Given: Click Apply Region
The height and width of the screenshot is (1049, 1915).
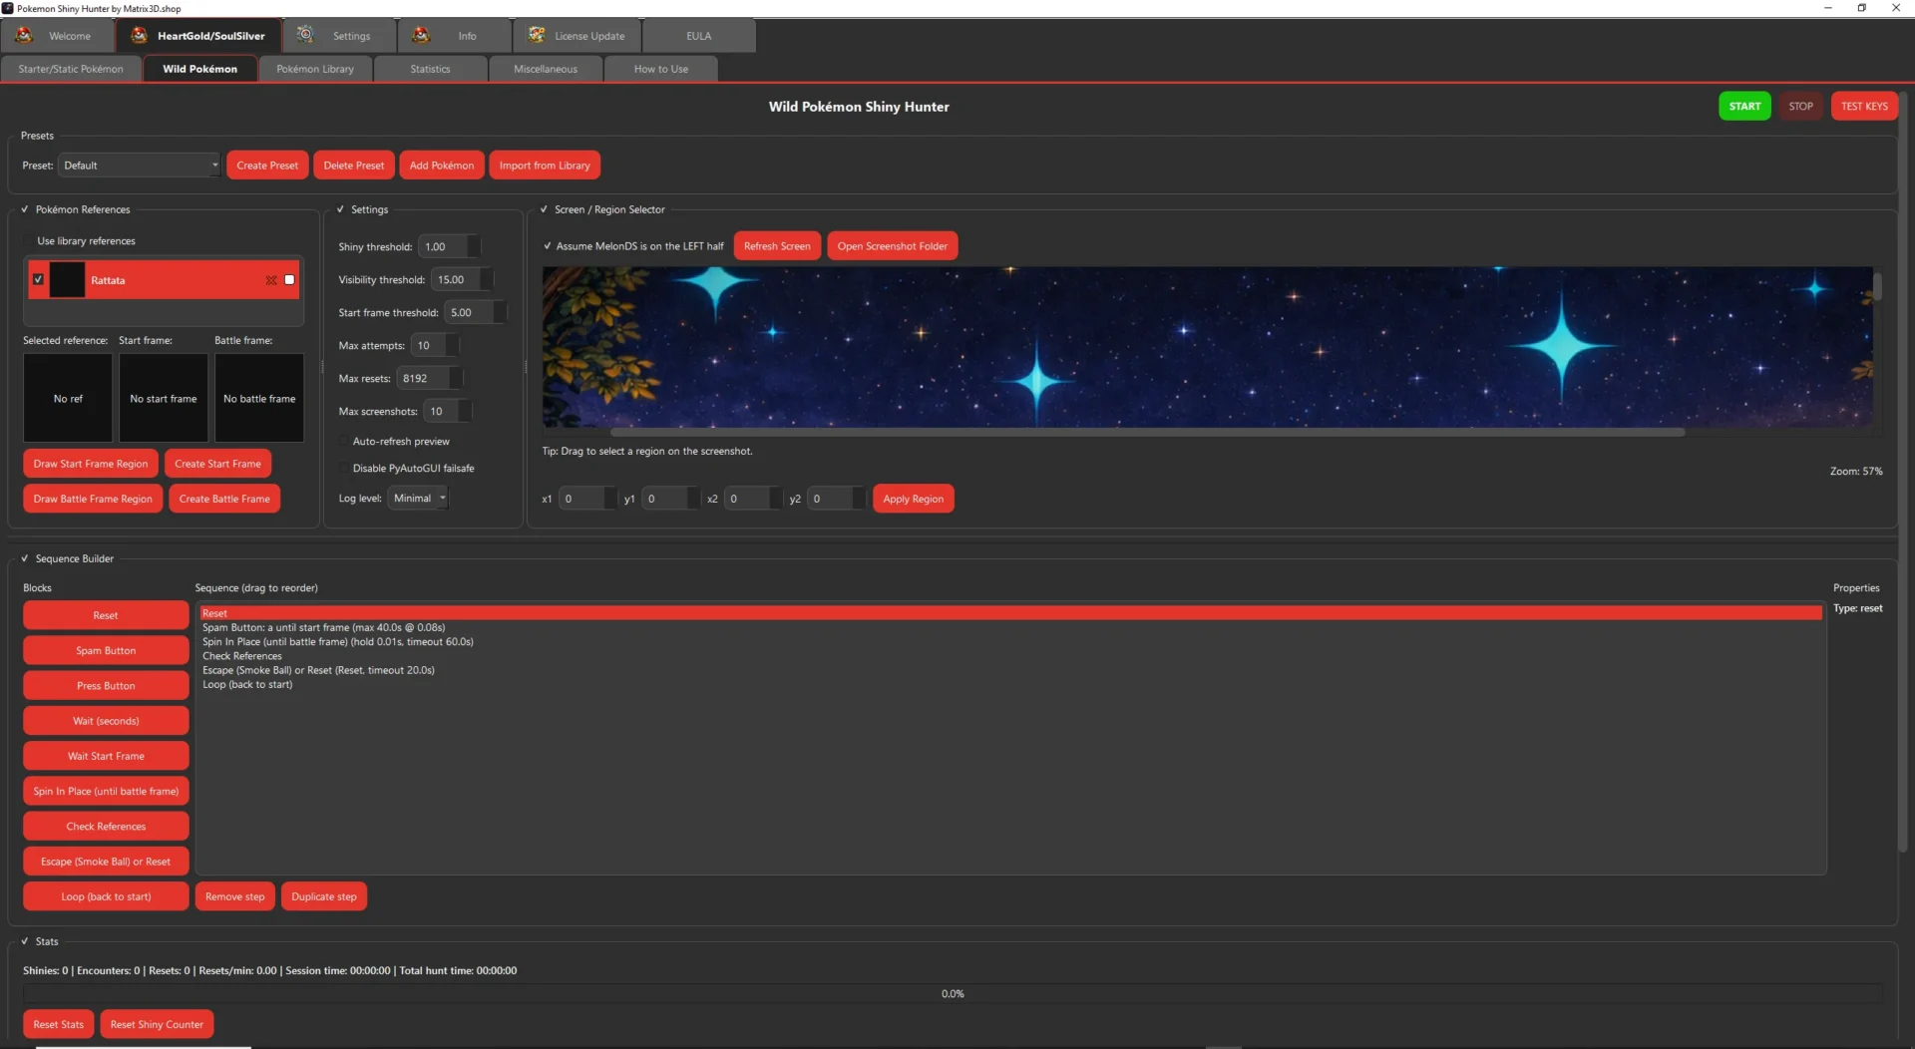Looking at the screenshot, I should point(913,499).
